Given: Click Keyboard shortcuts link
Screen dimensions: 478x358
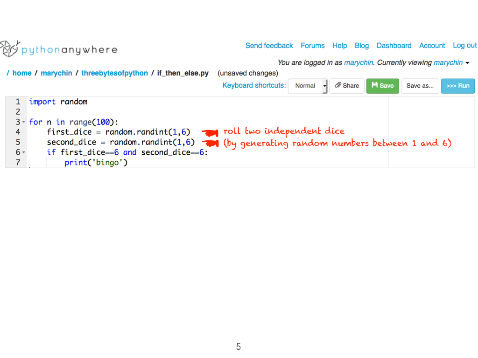Looking at the screenshot, I should pyautogui.click(x=254, y=85).
